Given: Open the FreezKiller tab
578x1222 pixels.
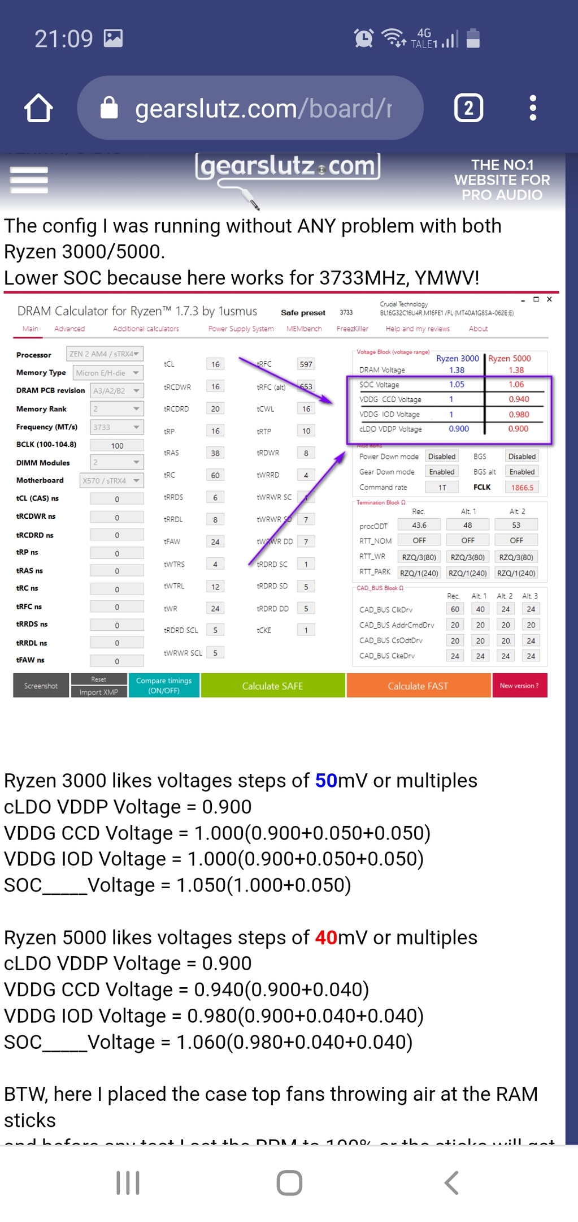Looking at the screenshot, I should tap(352, 329).
